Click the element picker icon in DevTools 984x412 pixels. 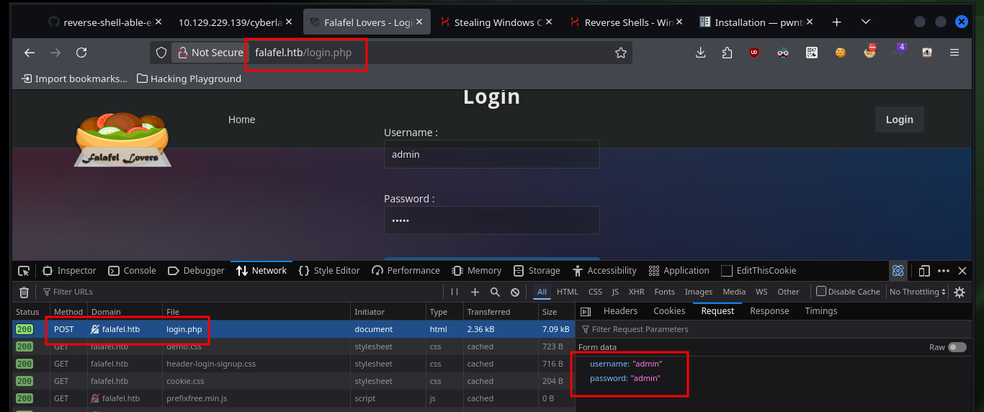coord(24,271)
